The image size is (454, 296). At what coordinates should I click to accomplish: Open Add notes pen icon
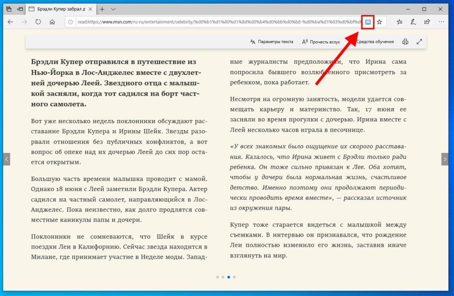(x=413, y=22)
